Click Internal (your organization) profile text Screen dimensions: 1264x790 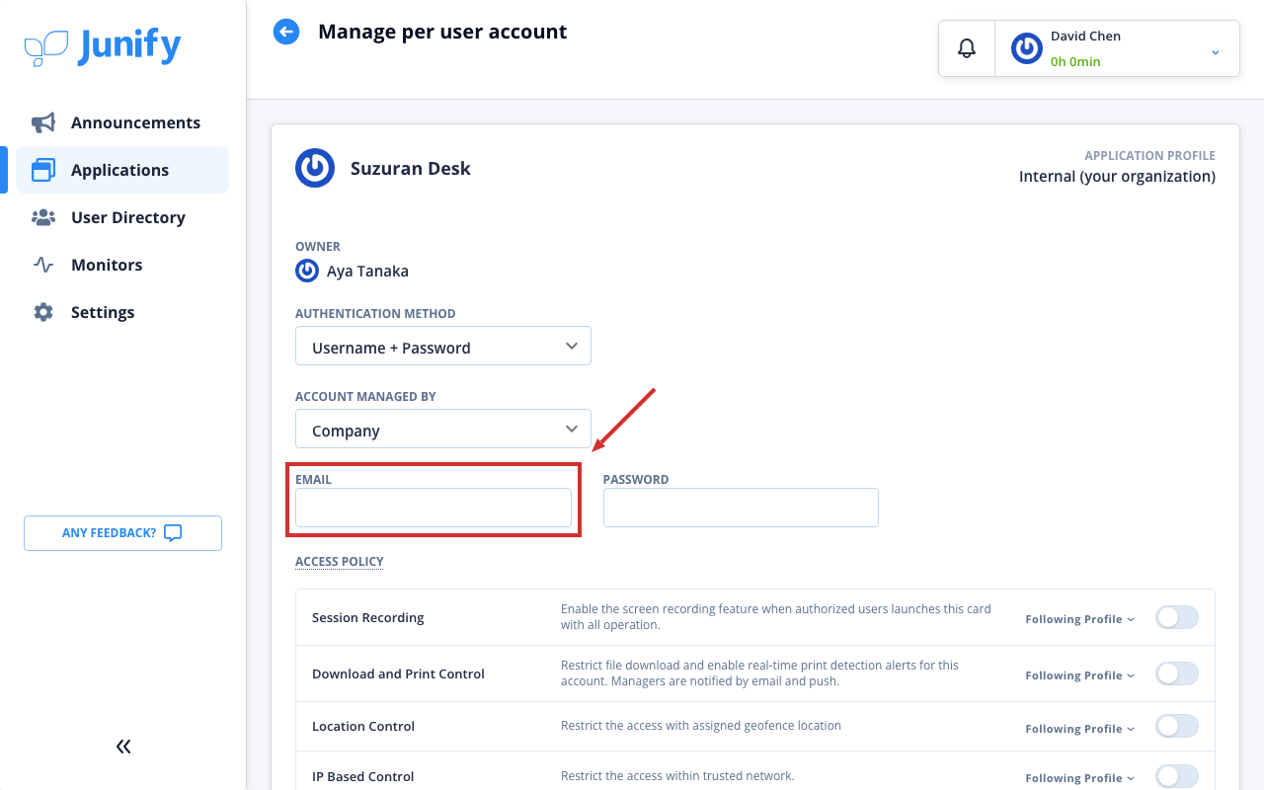pos(1117,177)
